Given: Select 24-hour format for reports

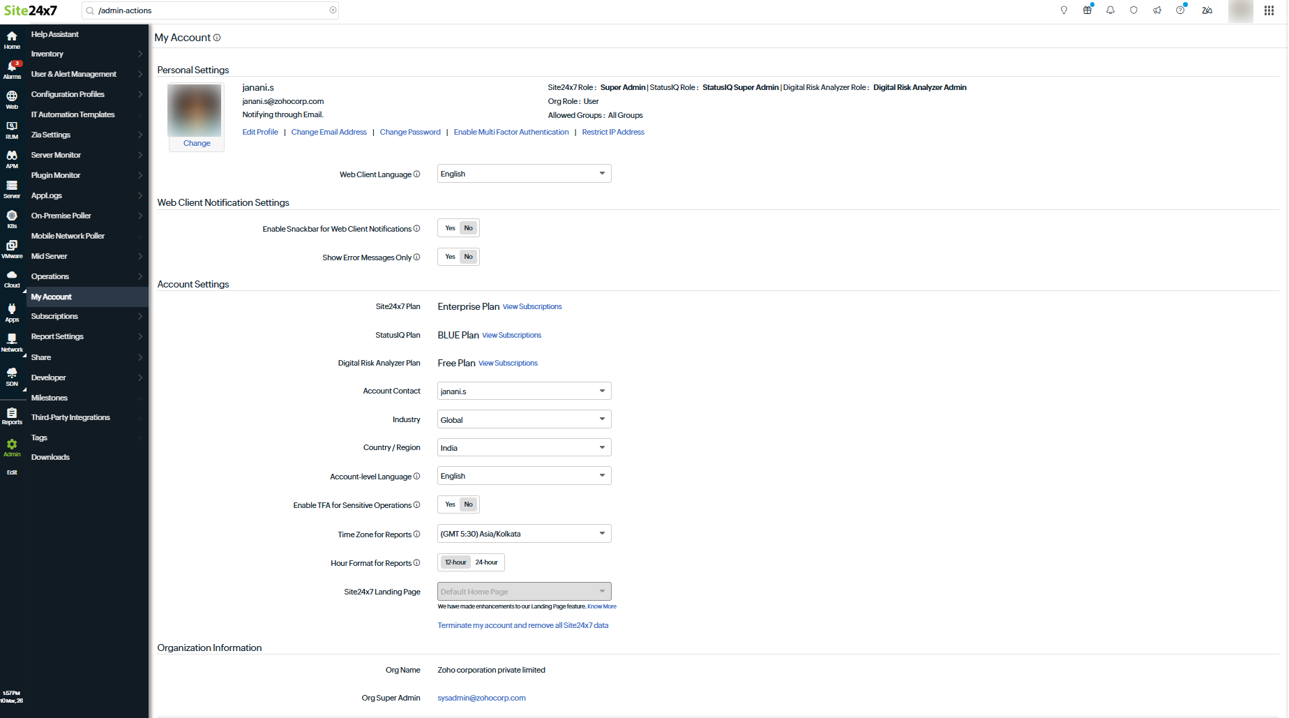Looking at the screenshot, I should [x=486, y=562].
